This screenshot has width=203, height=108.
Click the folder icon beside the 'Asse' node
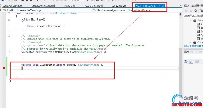[195, 21]
